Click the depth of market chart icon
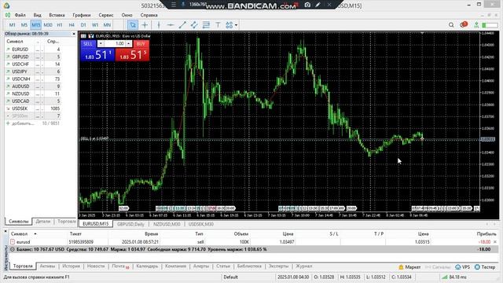 pos(84,36)
